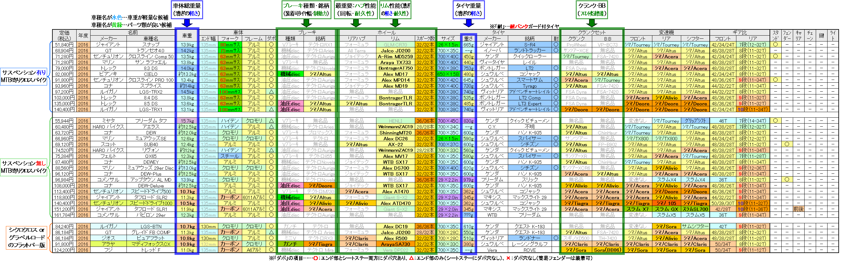The image size is (848, 262).
Task: Select the 7段(14-34T) rear gear cell
Action: 753,121
